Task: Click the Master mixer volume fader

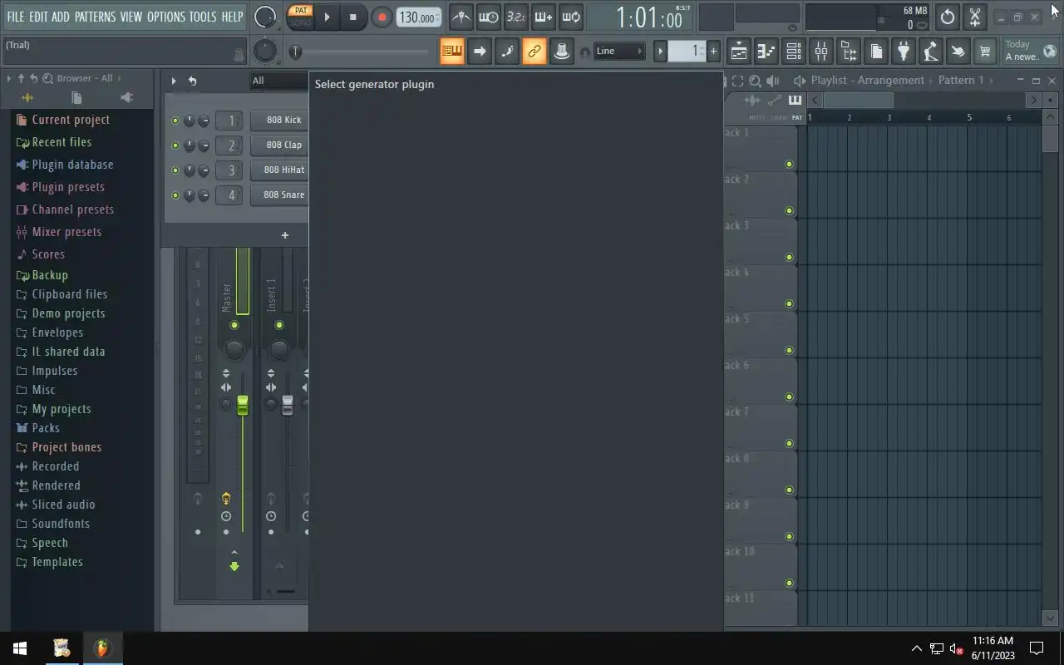Action: pos(243,405)
